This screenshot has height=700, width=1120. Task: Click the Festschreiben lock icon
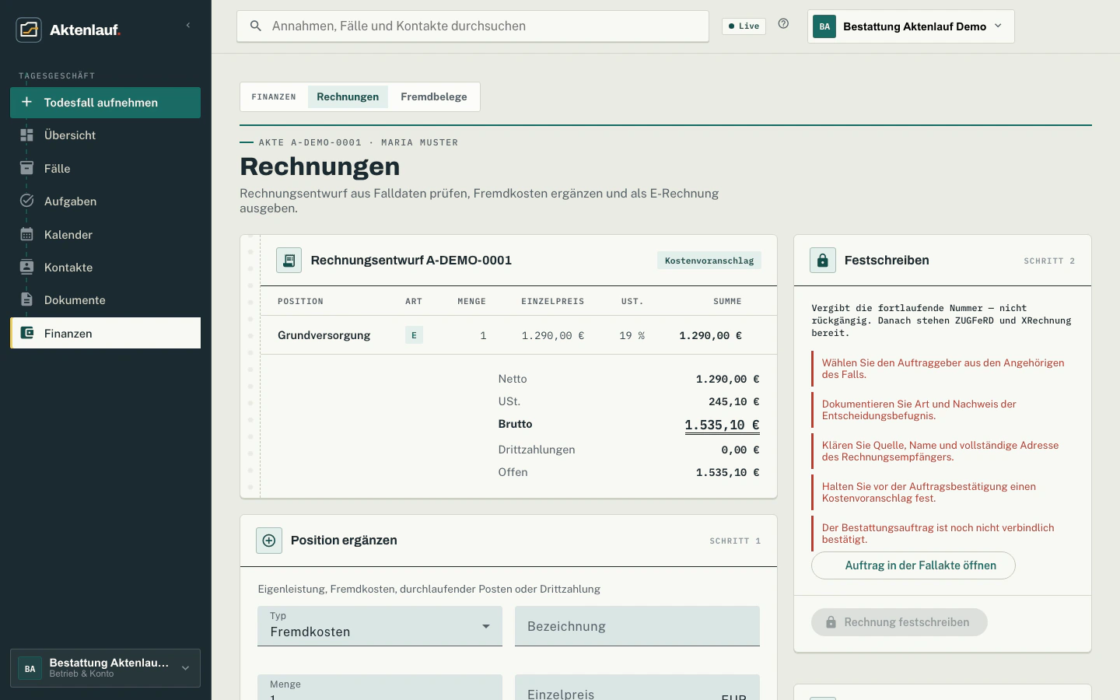pyautogui.click(x=823, y=260)
